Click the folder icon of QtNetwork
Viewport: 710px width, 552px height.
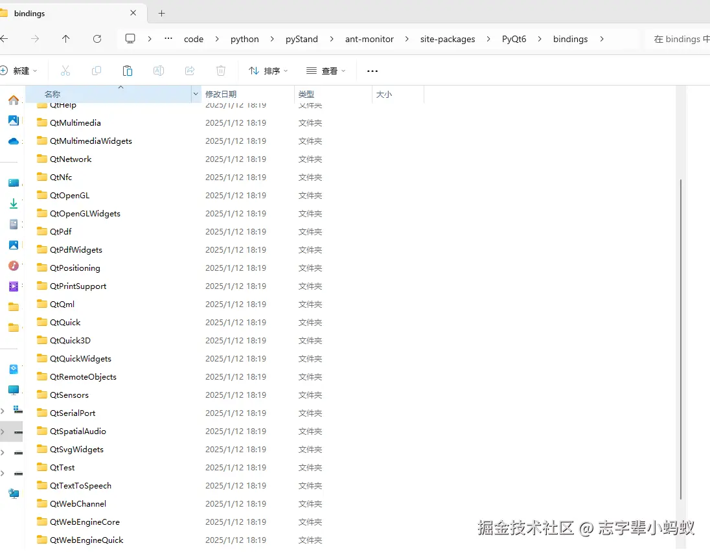(x=42, y=159)
